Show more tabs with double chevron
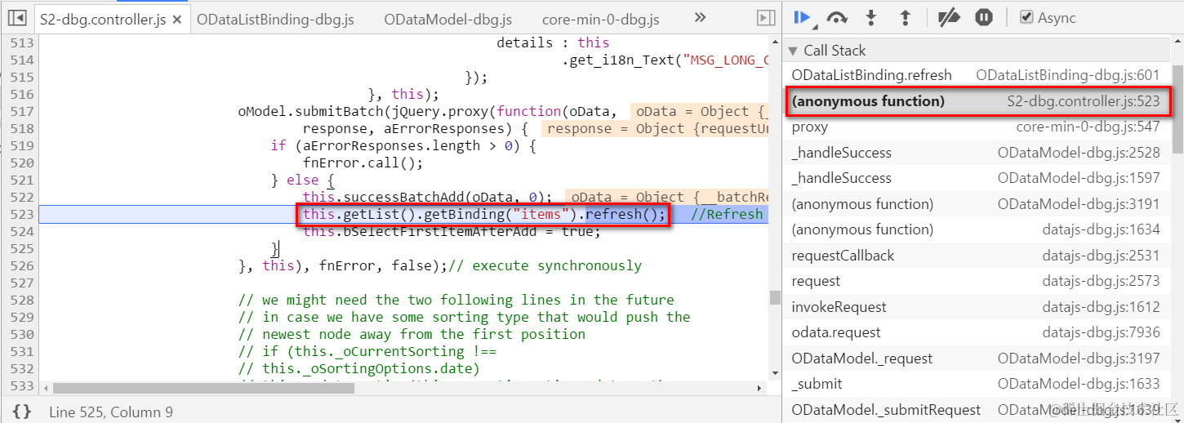This screenshot has height=423, width=1184. point(700,17)
